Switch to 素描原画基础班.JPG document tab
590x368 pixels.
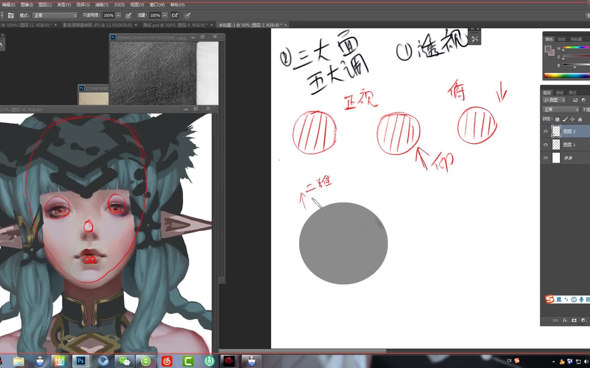click(x=97, y=25)
